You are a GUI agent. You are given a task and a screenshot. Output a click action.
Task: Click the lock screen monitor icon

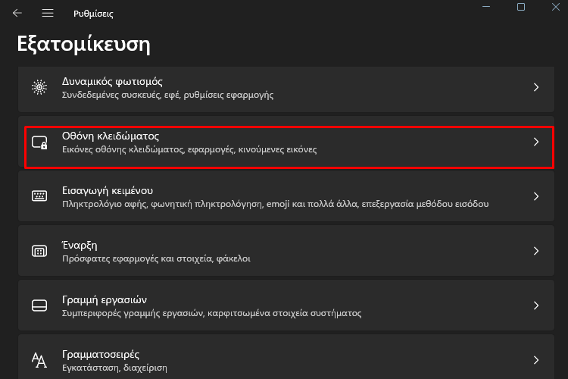[x=39, y=143]
